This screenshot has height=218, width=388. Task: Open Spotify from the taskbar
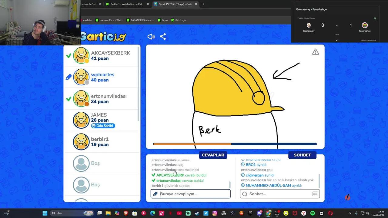click(x=313, y=213)
